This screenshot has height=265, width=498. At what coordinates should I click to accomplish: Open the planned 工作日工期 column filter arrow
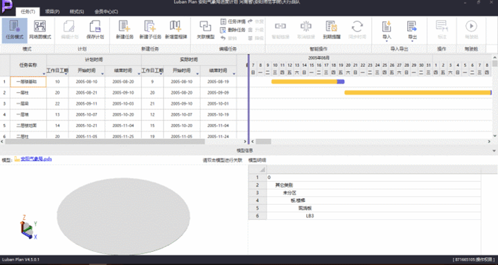(x=66, y=74)
